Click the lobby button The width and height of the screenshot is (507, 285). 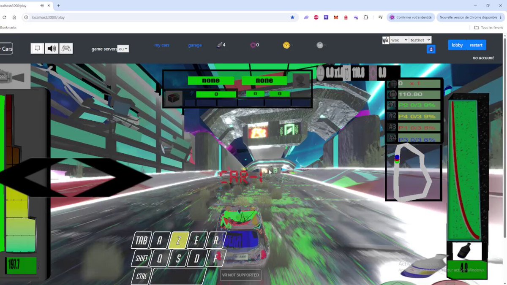[x=457, y=45]
